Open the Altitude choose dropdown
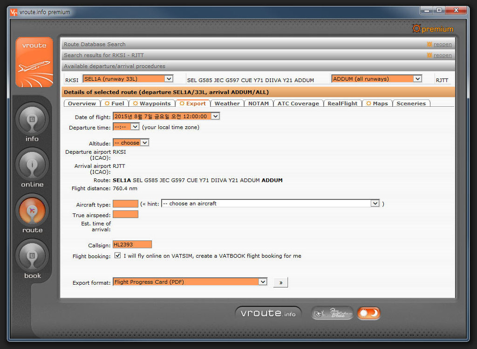 pos(131,143)
